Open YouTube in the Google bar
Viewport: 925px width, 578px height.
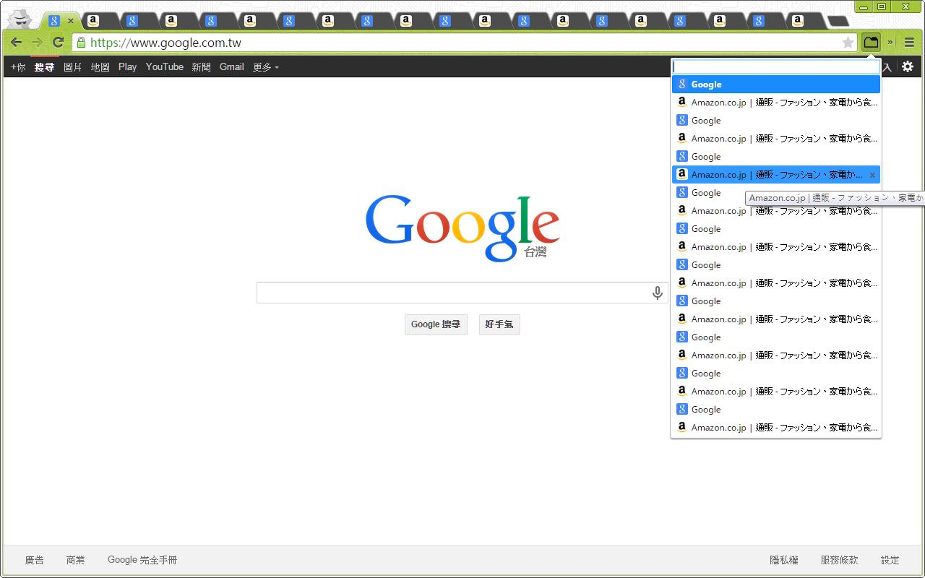click(x=165, y=66)
